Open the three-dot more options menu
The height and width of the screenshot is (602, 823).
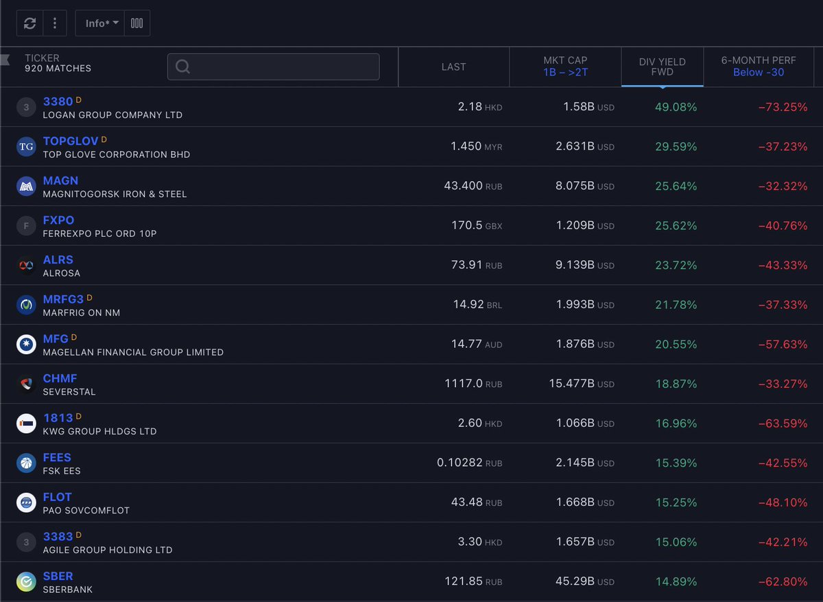[x=55, y=23]
